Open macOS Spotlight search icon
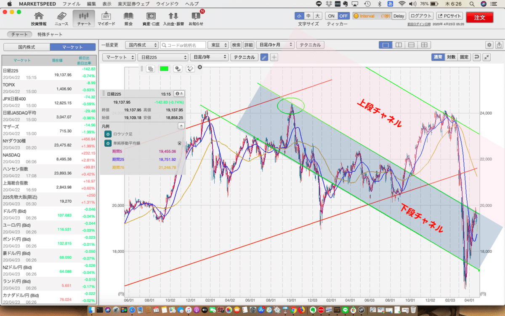This screenshot has width=505, height=316. coord(473,4)
